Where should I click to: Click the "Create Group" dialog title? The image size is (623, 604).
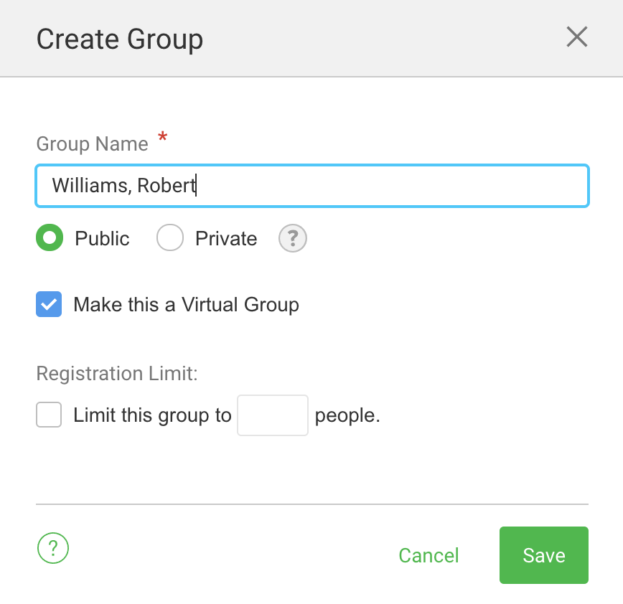[x=120, y=39]
